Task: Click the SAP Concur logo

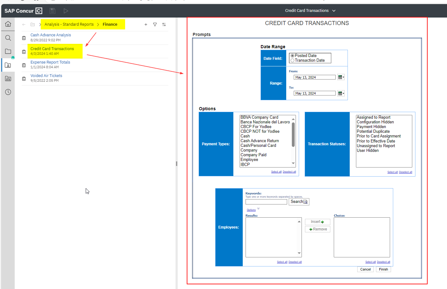Action: [x=23, y=11]
